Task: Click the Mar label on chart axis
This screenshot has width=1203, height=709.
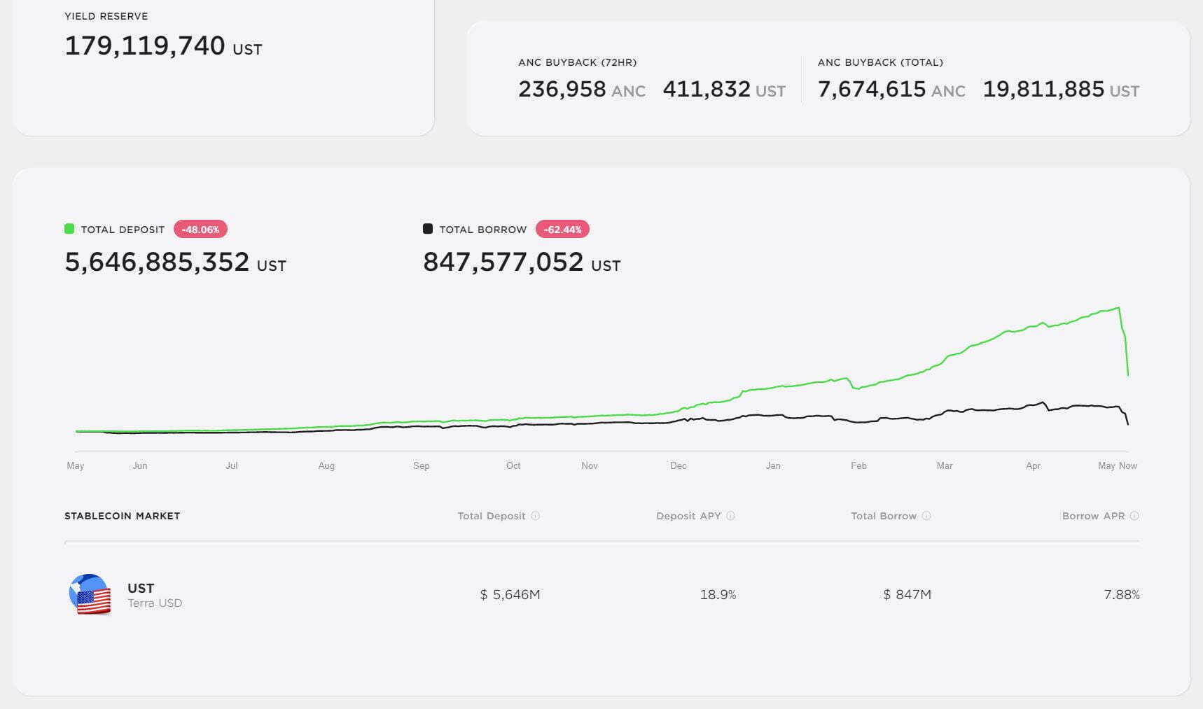Action: [945, 465]
